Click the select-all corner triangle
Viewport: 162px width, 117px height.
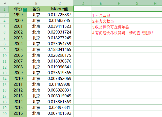pyautogui.click(x=5, y=4)
